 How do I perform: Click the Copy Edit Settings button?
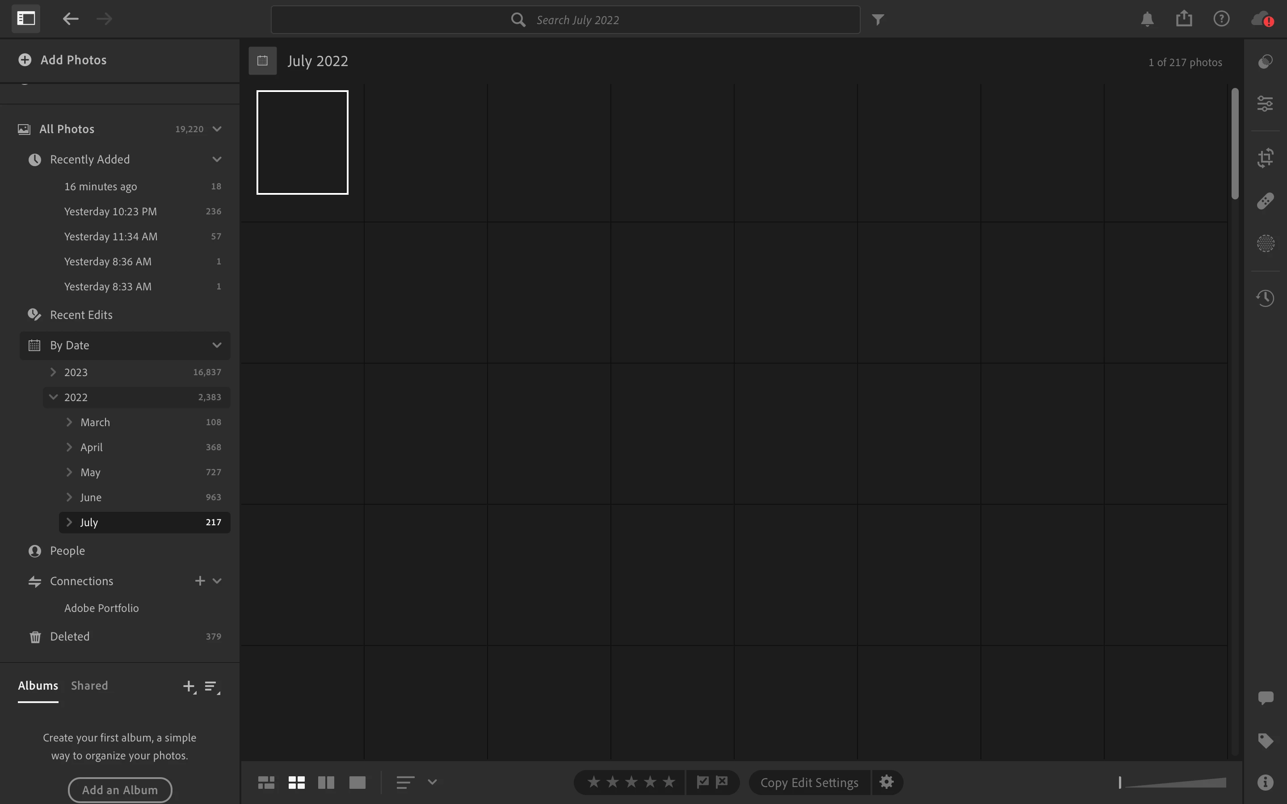coord(809,782)
